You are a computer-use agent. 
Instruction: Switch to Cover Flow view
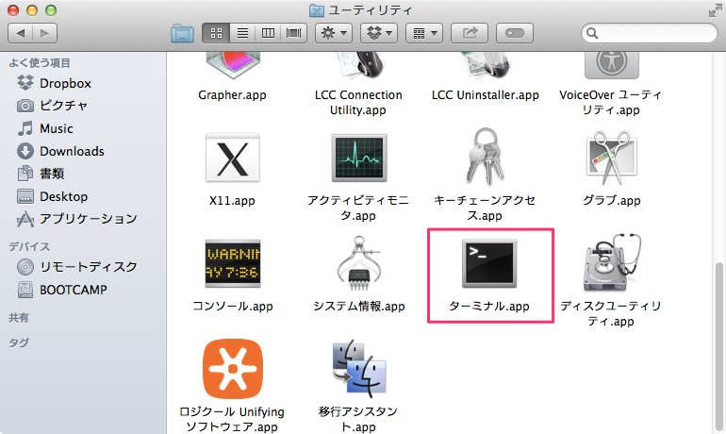[293, 33]
